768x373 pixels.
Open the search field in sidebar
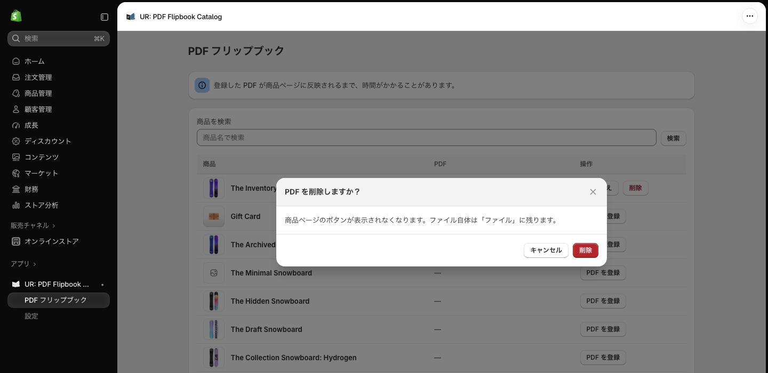(59, 38)
